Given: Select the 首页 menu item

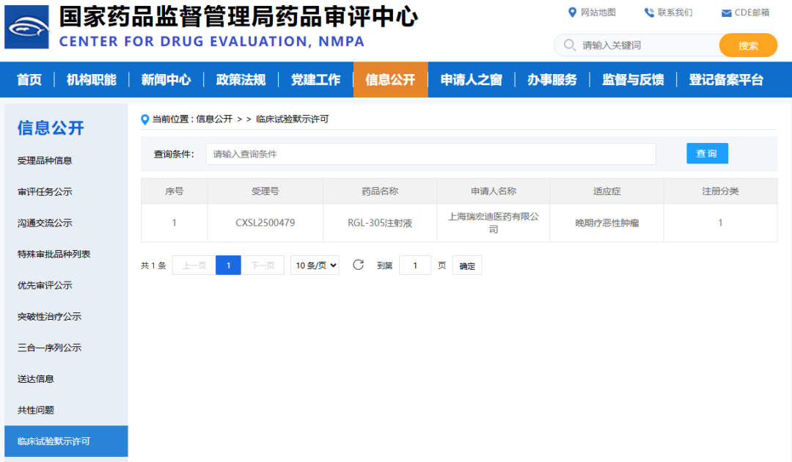Looking at the screenshot, I should pyautogui.click(x=29, y=80).
